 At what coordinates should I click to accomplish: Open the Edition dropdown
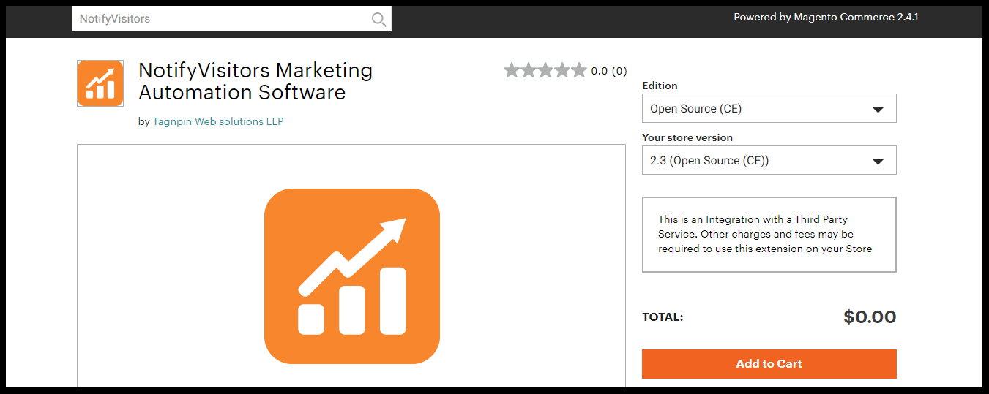coord(769,108)
